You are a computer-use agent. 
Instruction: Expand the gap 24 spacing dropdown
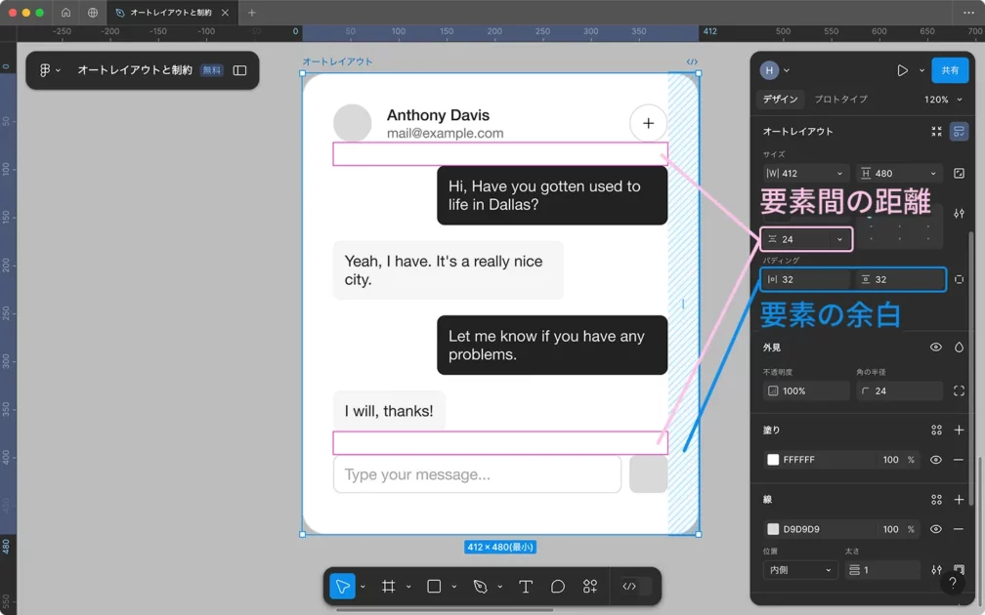tap(839, 239)
